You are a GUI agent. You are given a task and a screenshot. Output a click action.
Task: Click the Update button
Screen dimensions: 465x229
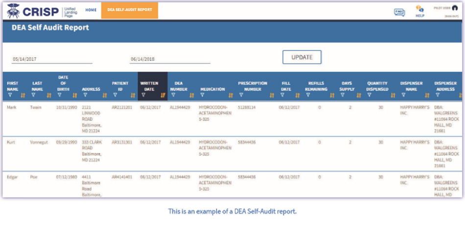click(x=302, y=57)
